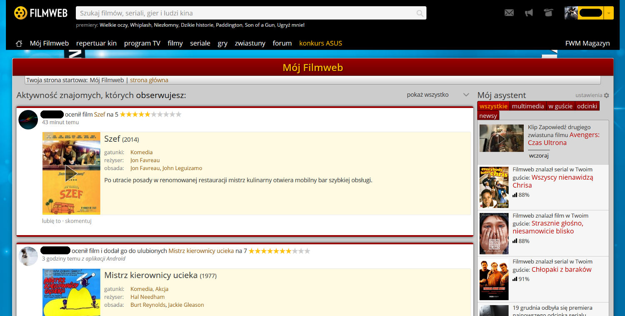Open program TV menu item
The height and width of the screenshot is (316, 625).
tap(142, 43)
